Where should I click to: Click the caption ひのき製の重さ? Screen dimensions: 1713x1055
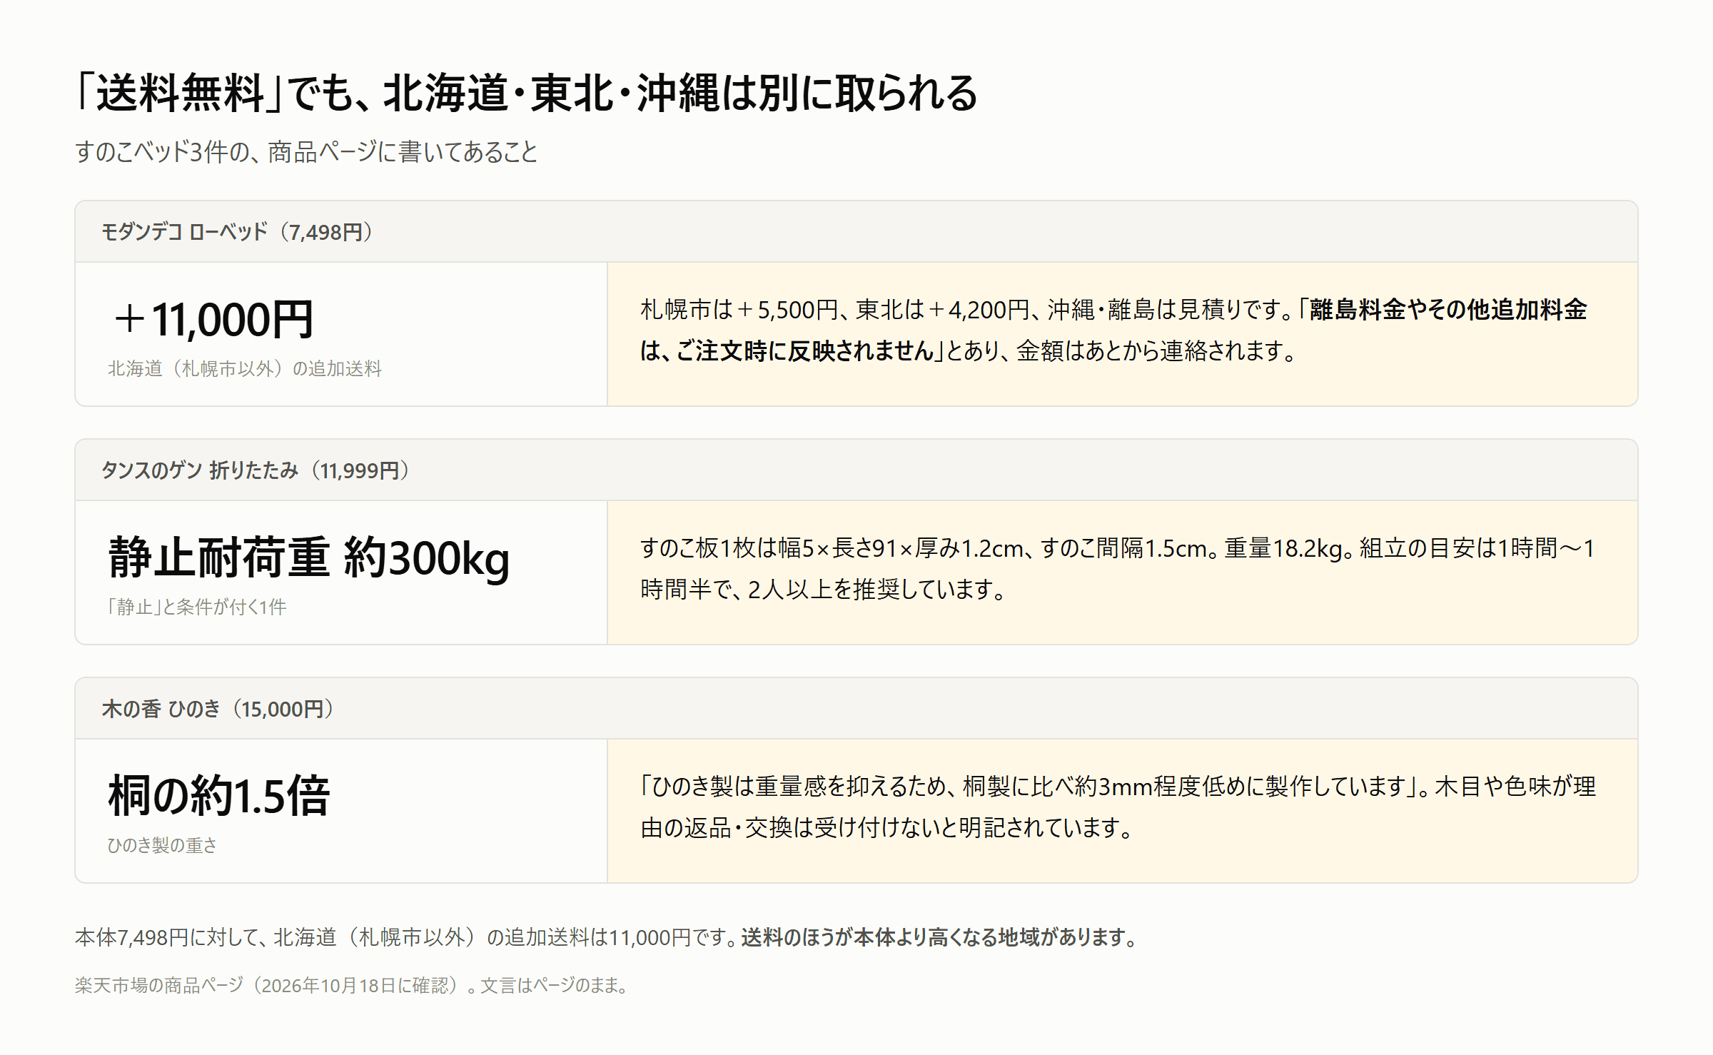tap(162, 845)
